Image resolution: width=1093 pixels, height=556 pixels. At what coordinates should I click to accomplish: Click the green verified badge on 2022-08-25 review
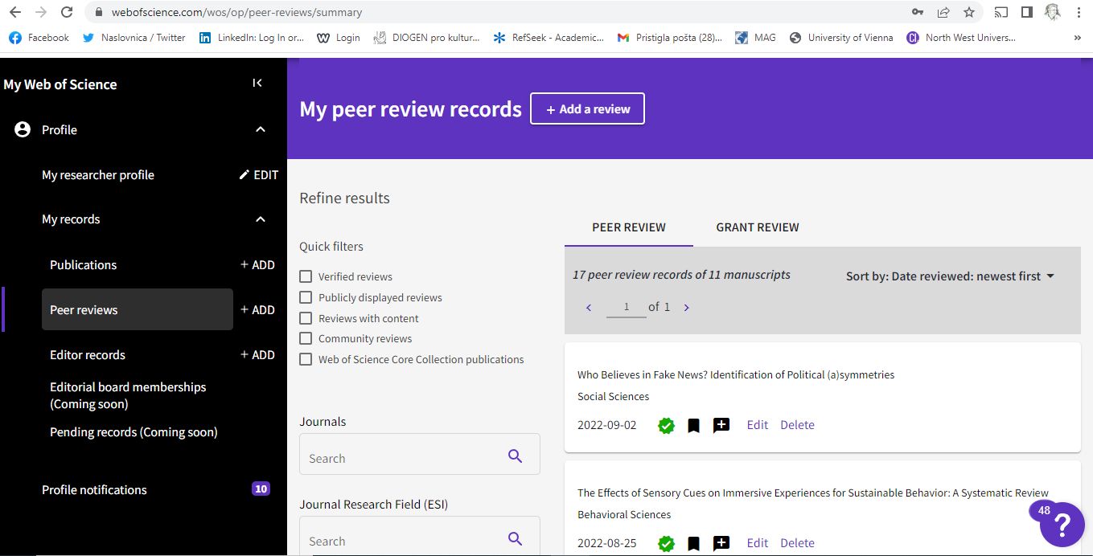click(666, 543)
